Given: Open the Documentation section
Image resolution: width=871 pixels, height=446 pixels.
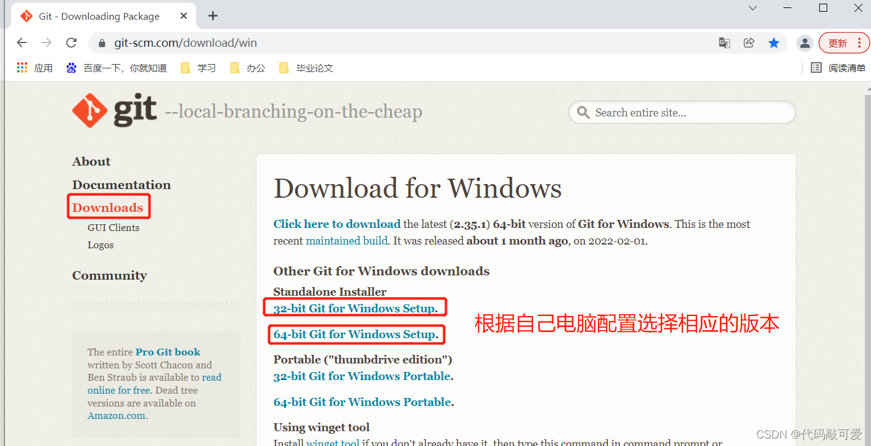Looking at the screenshot, I should coord(121,185).
